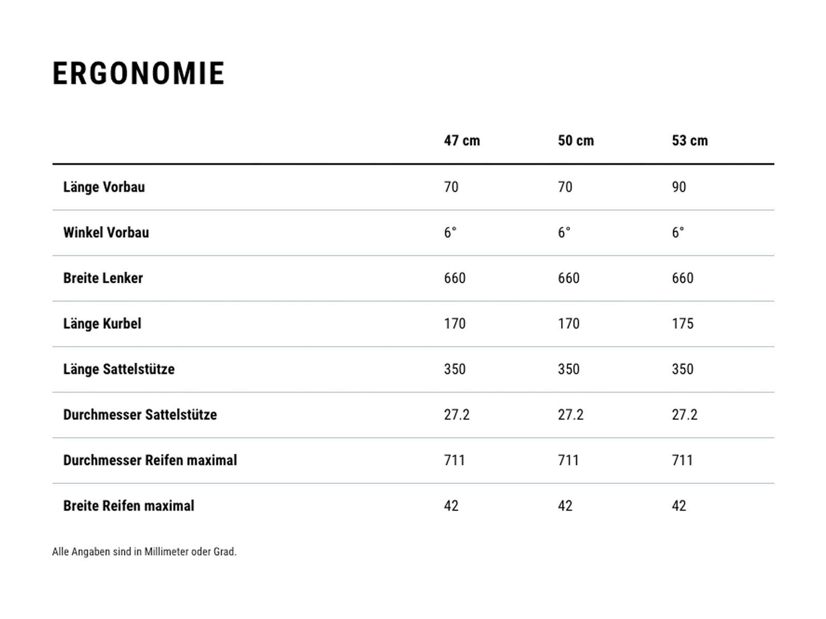The width and height of the screenshot is (826, 619).
Task: Click the millimeter or degree footnote text
Action: pos(144,551)
